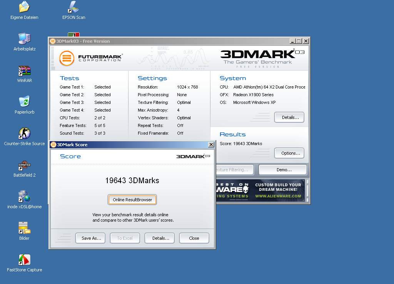
Task: Click the 3DMark Score dialog title icon
Action: pyautogui.click(x=53, y=145)
